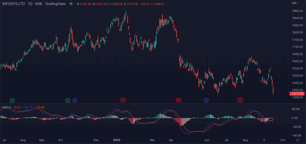The width and height of the screenshot is (306, 144).
Task: Click the 1800.00 price axis label
Action: tap(297, 32)
